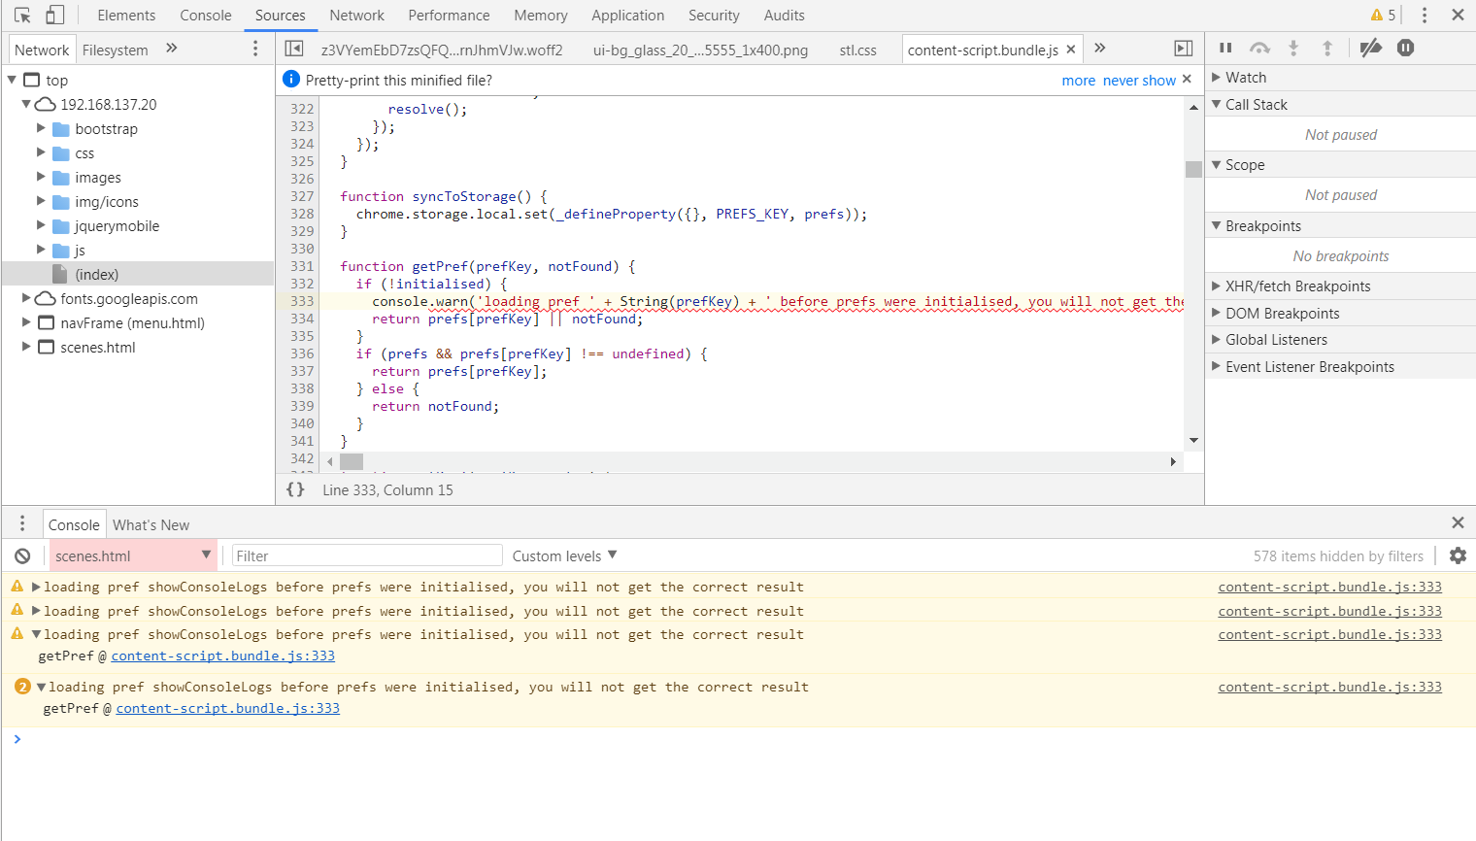Viewport: 1476px width, 841px height.
Task: Expand the bootstrap folder
Action: tap(41, 128)
